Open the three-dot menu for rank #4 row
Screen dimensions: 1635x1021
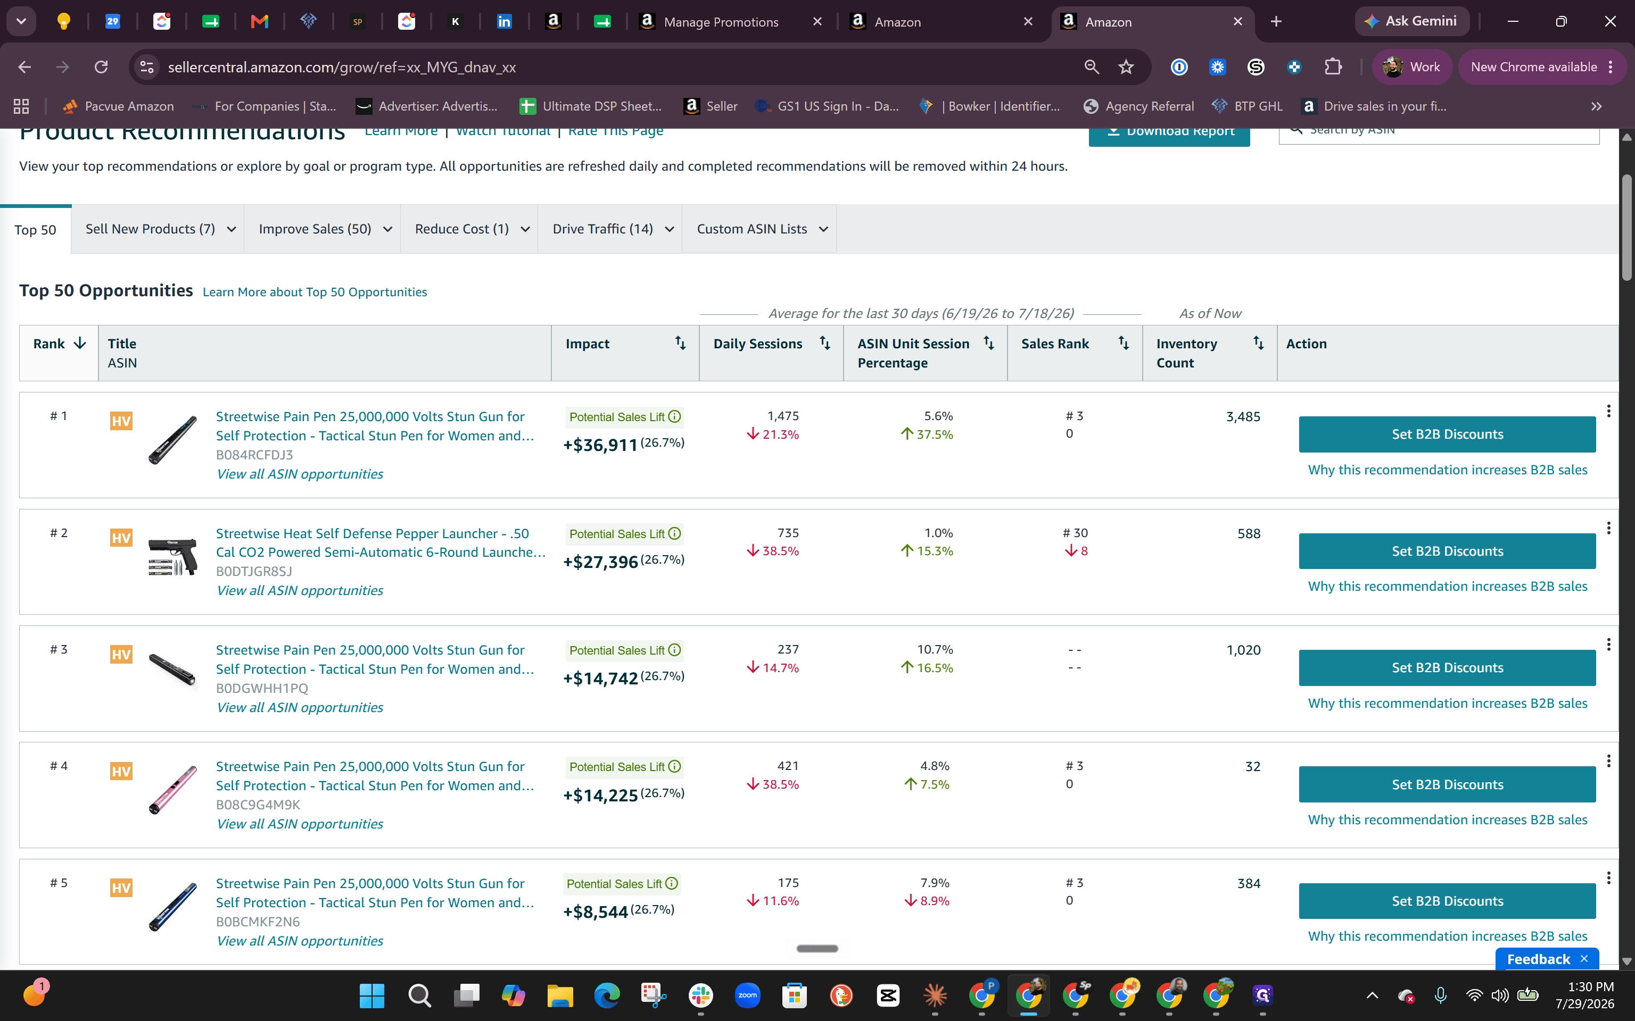[1608, 761]
